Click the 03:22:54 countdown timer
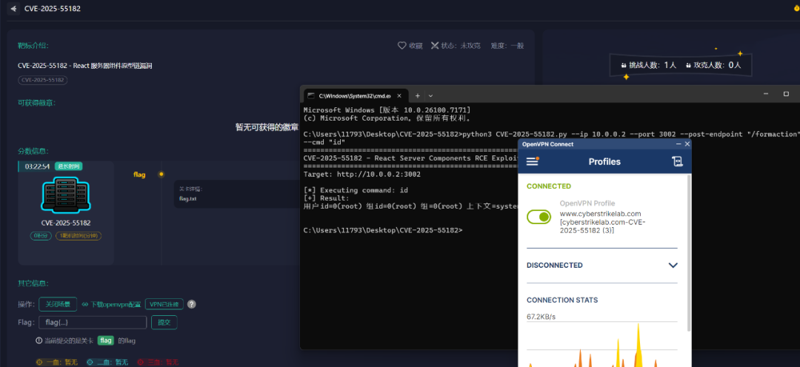 pyautogui.click(x=37, y=166)
